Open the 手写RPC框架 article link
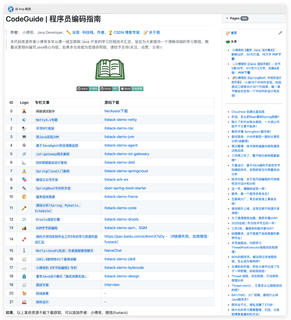The image size is (291, 320). (45, 128)
